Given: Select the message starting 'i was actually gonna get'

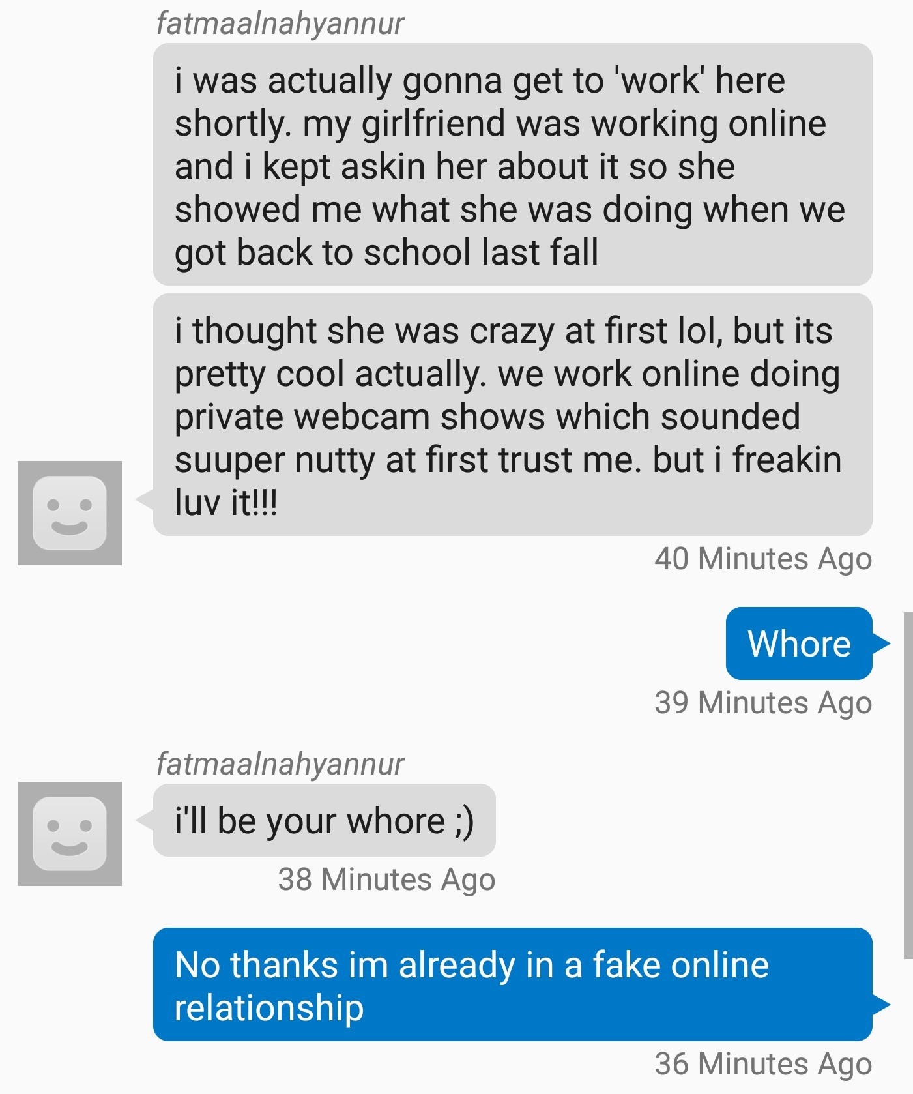Looking at the screenshot, I should tap(513, 164).
